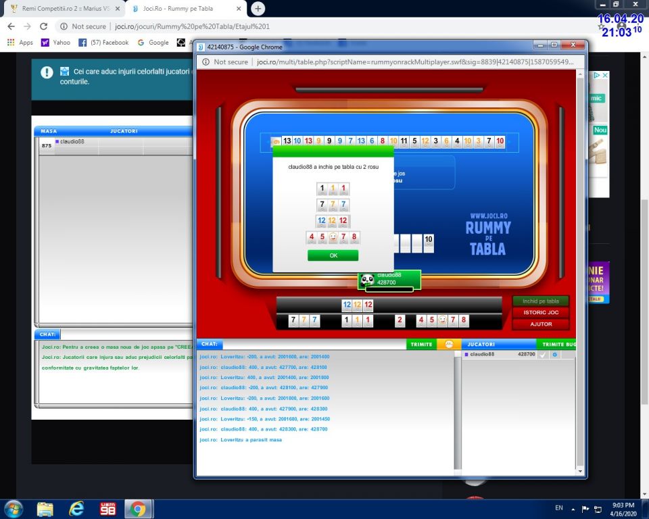
Task: Click OK in the closing-result dialog
Action: (333, 255)
